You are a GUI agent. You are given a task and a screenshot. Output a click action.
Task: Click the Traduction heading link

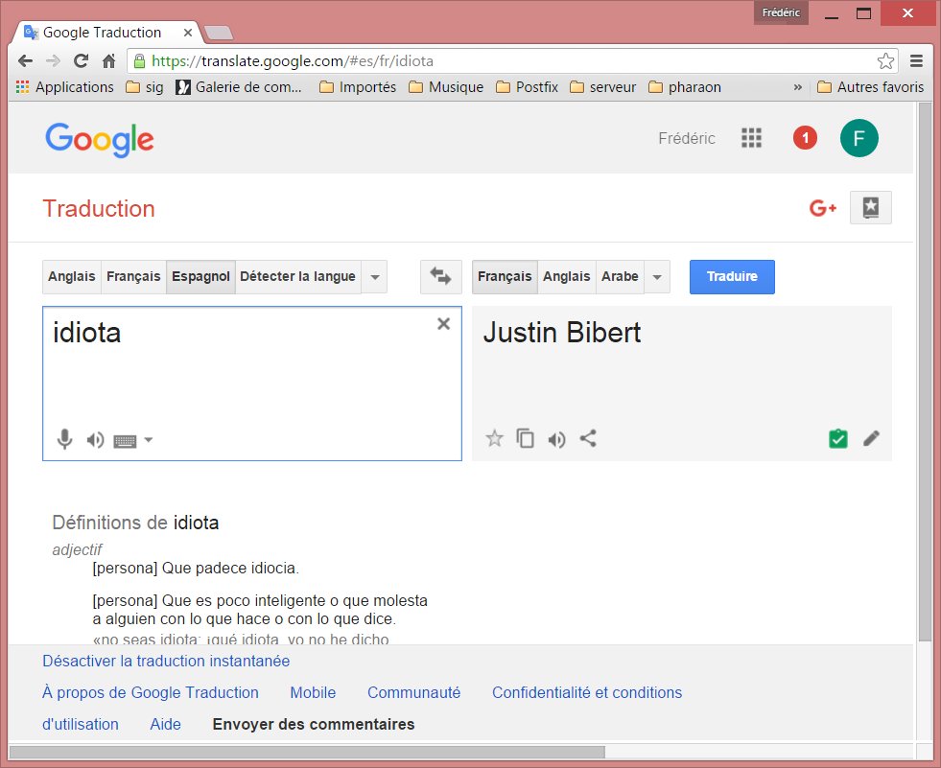pos(99,209)
